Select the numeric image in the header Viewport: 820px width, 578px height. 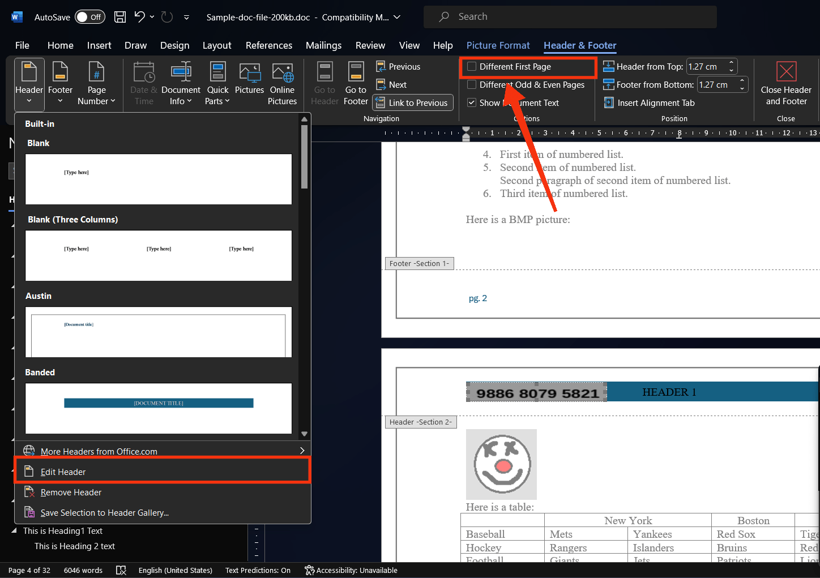[536, 392]
